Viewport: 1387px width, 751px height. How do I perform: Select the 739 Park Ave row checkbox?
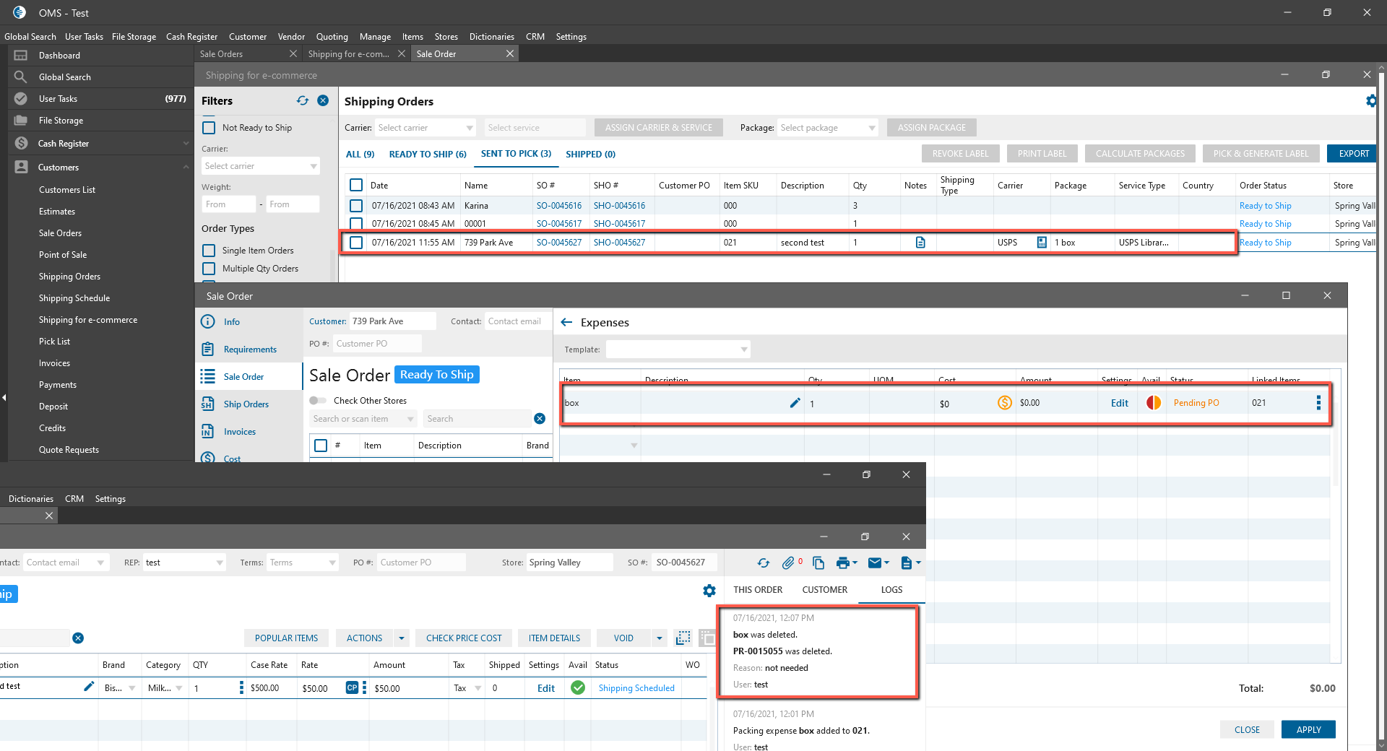tap(356, 243)
